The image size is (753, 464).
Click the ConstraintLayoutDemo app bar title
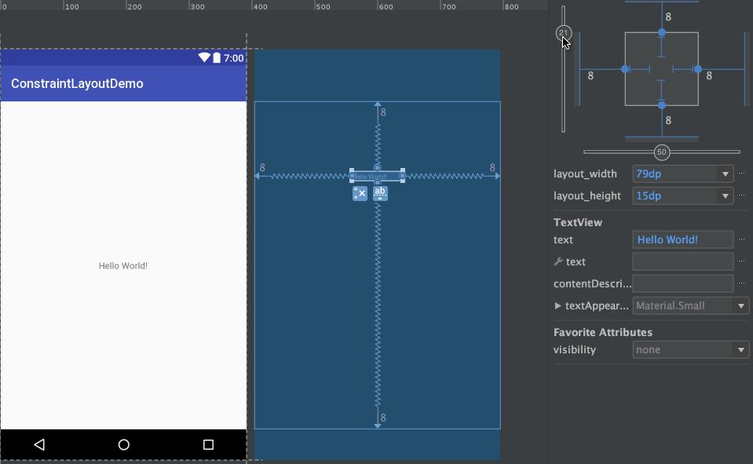(x=77, y=83)
